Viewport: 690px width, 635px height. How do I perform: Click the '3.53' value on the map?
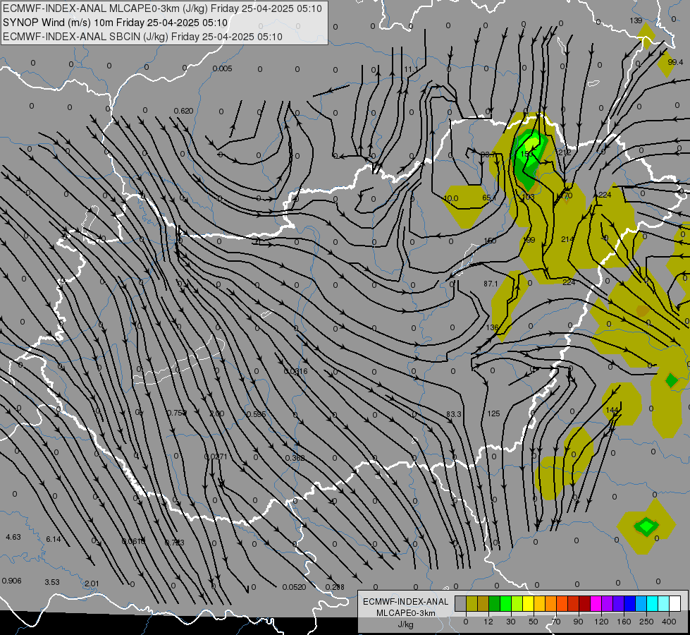(x=52, y=581)
